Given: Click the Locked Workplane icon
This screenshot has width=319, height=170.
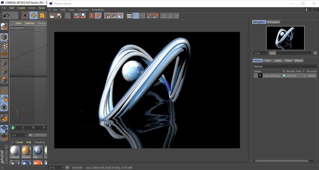Looking at the screenshot, I should pos(4,129).
